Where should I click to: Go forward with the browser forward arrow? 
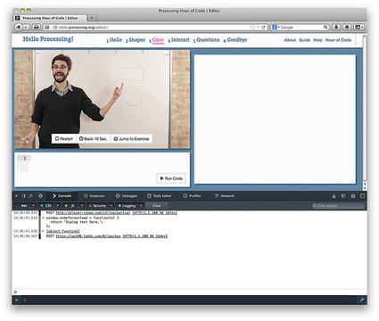coord(26,27)
